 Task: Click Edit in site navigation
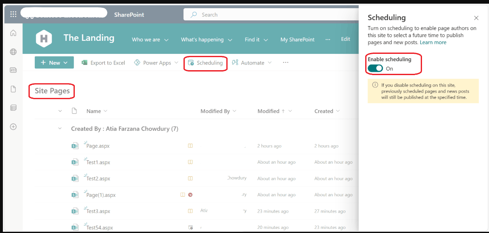tap(346, 39)
